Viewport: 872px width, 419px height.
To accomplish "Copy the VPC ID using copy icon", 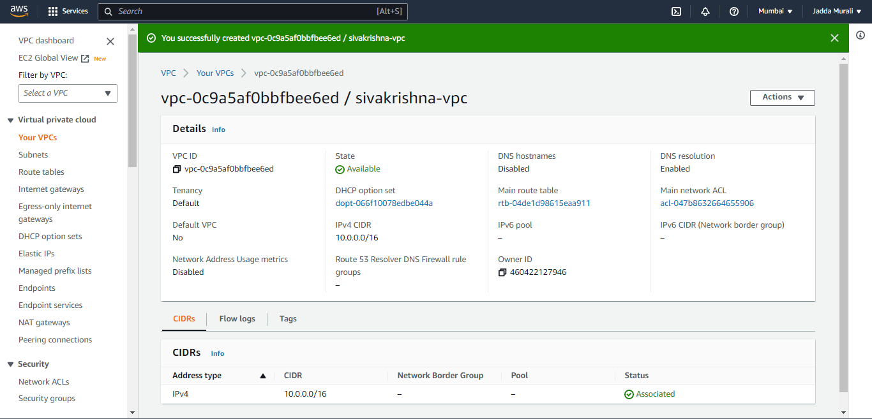I will pyautogui.click(x=177, y=170).
